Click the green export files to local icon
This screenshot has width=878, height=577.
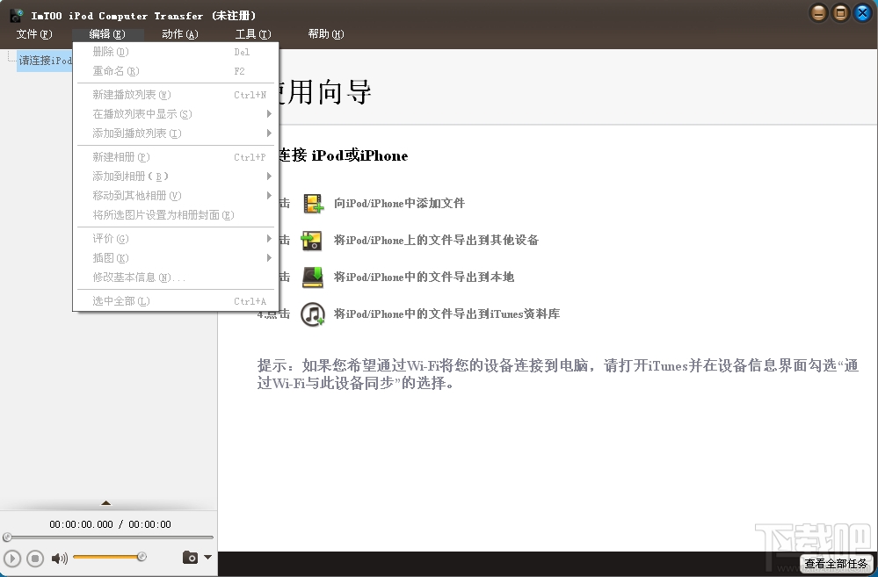pos(312,277)
